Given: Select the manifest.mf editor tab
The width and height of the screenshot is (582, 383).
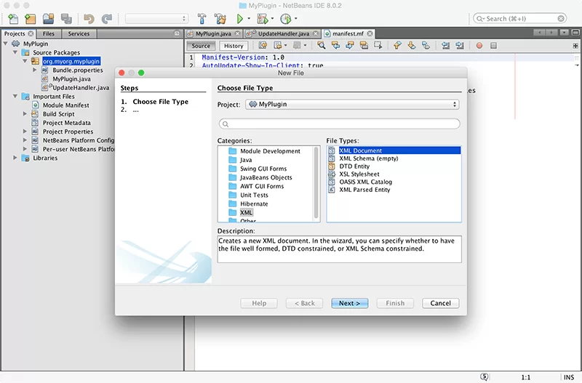Looking at the screenshot, I should point(348,33).
